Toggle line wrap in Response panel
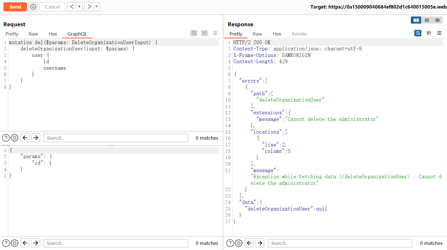Image resolution: width=447 pixels, height=250 pixels. (x=418, y=33)
